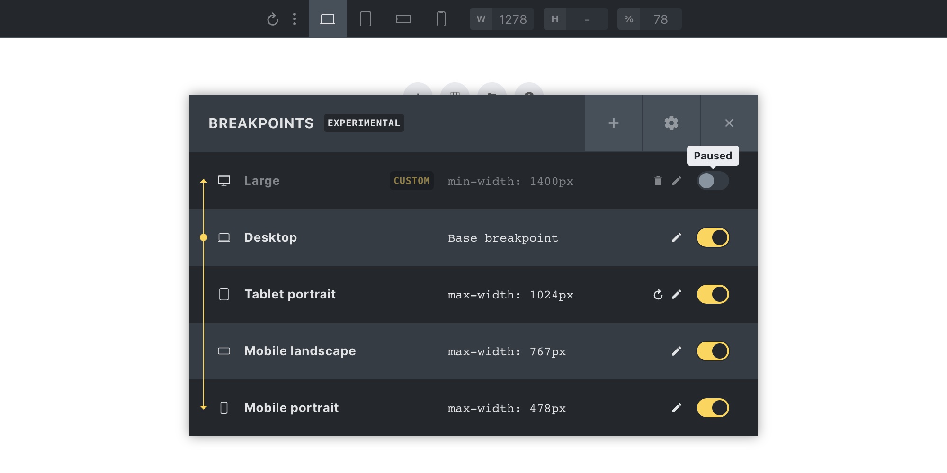Open breakpoints settings gear
Image resolution: width=947 pixels, height=473 pixels.
[671, 123]
